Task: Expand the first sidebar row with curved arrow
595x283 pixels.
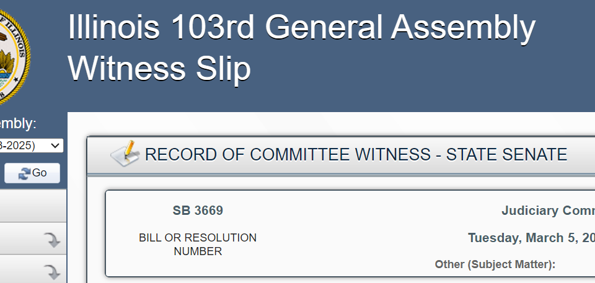Action: (x=33, y=238)
